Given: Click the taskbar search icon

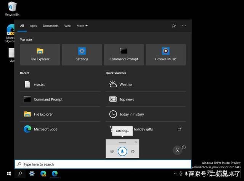Looking at the screenshot, I should click(x=20, y=173).
